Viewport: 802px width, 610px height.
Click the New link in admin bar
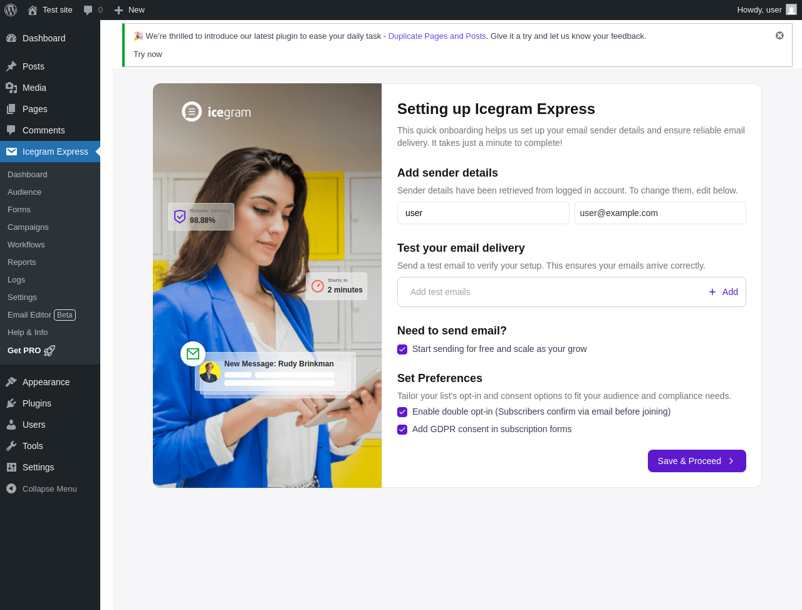[130, 10]
